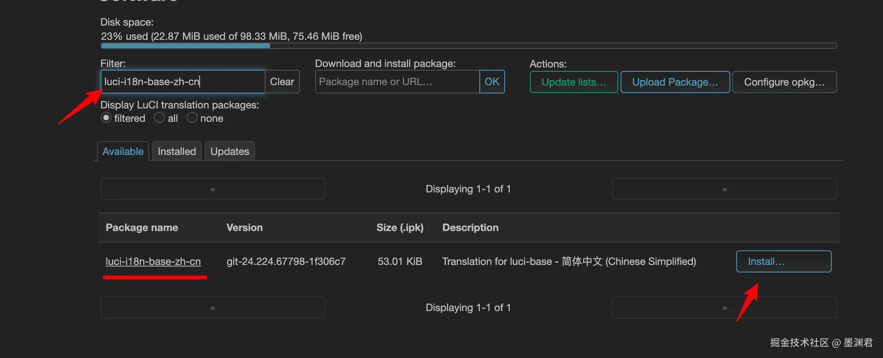Click the disk space usage bar
This screenshot has height=358, width=883.
tap(468, 46)
